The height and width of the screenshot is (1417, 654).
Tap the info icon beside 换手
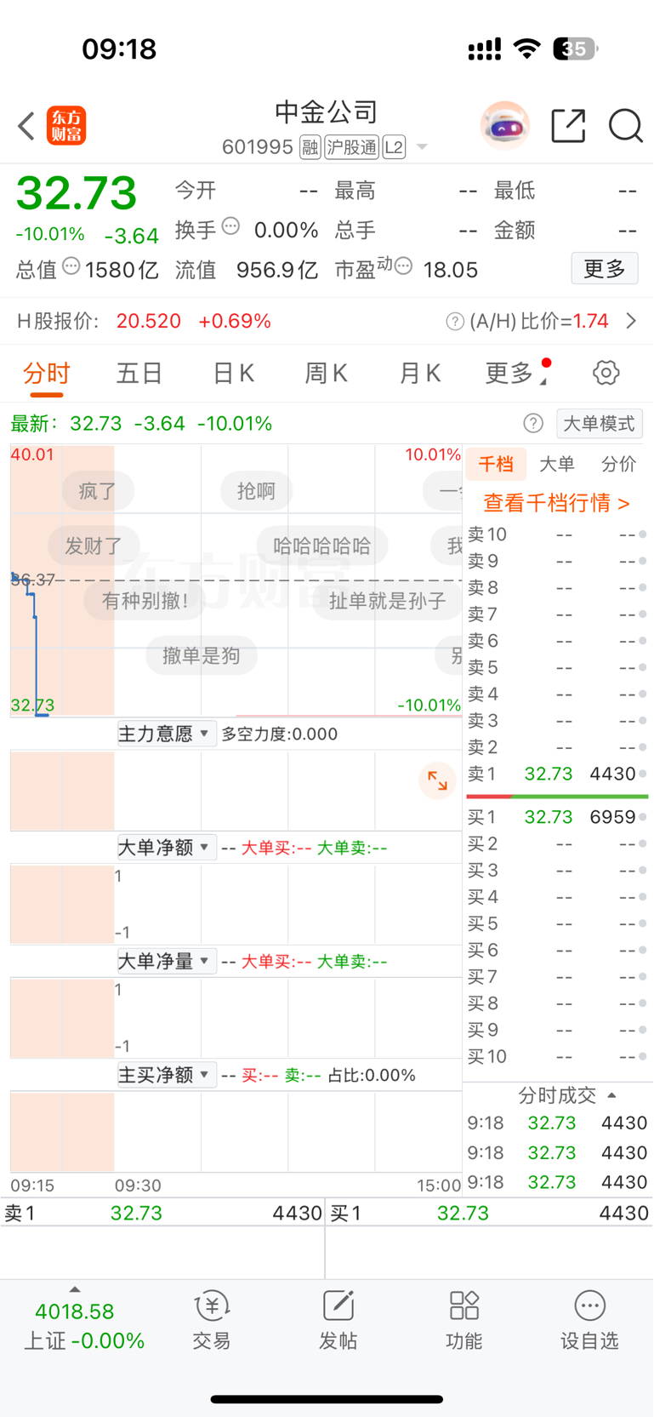coord(230,226)
